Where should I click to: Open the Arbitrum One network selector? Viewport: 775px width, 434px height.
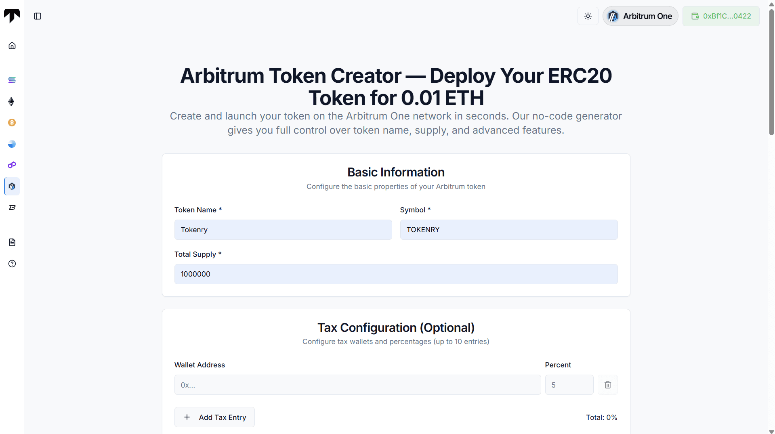click(640, 16)
